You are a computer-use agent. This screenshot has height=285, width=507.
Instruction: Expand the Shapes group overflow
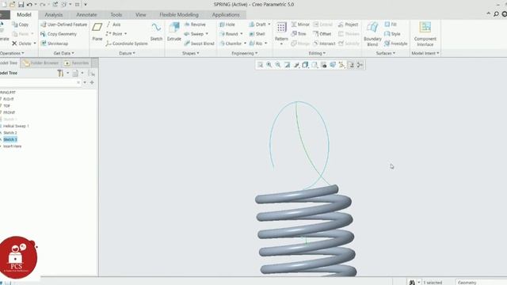[x=190, y=53]
